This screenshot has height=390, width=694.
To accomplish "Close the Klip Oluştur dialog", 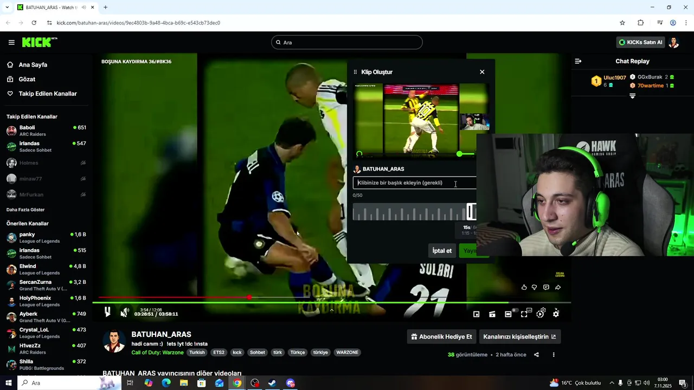I will point(482,72).
